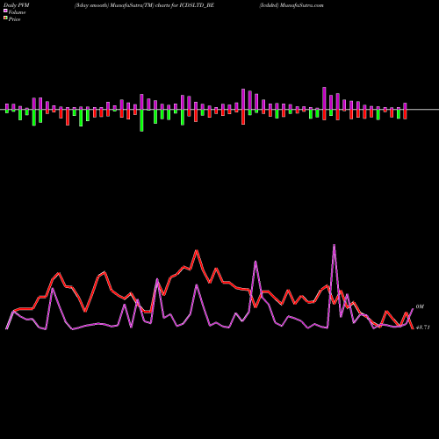Click the '0M' volume value label
Image resolution: width=439 pixels, height=439 pixels.
tap(420, 306)
